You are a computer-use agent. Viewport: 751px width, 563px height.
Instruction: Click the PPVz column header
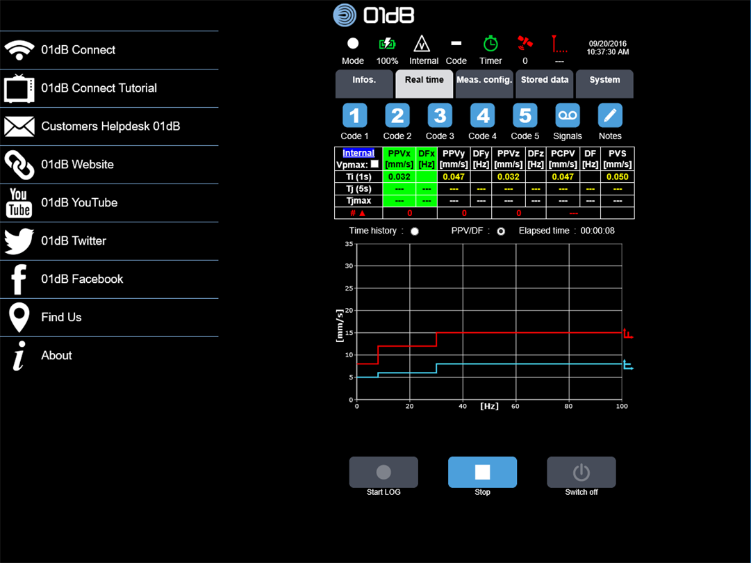pyautogui.click(x=509, y=158)
